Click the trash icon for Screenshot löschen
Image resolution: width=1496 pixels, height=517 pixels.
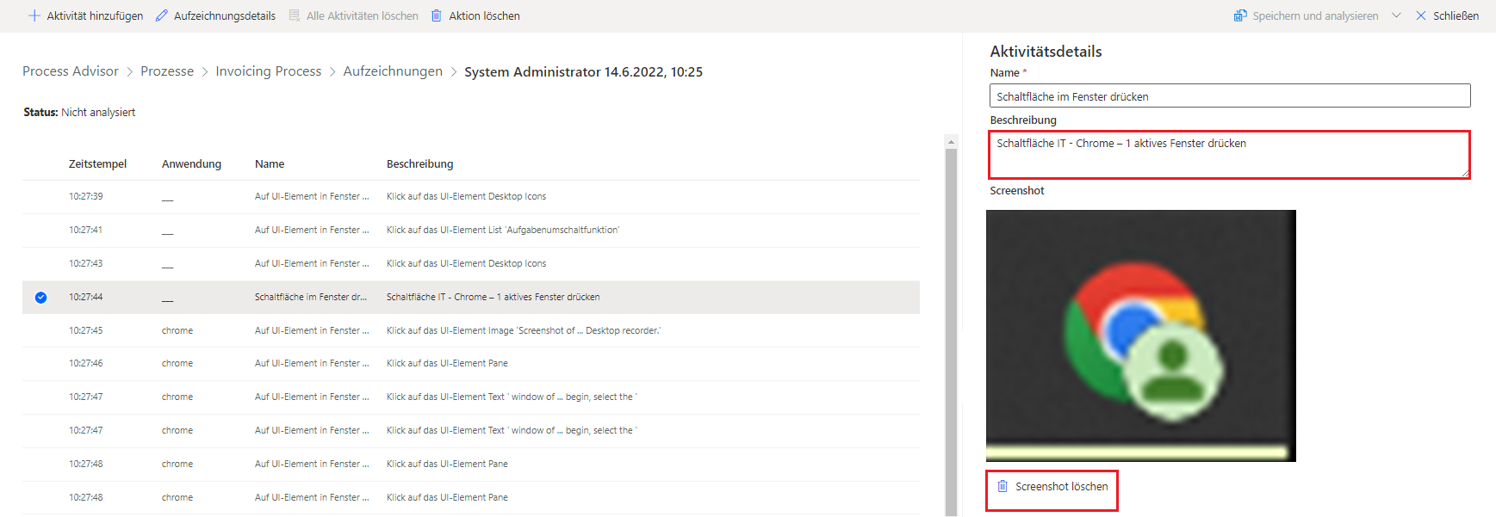tap(1003, 486)
